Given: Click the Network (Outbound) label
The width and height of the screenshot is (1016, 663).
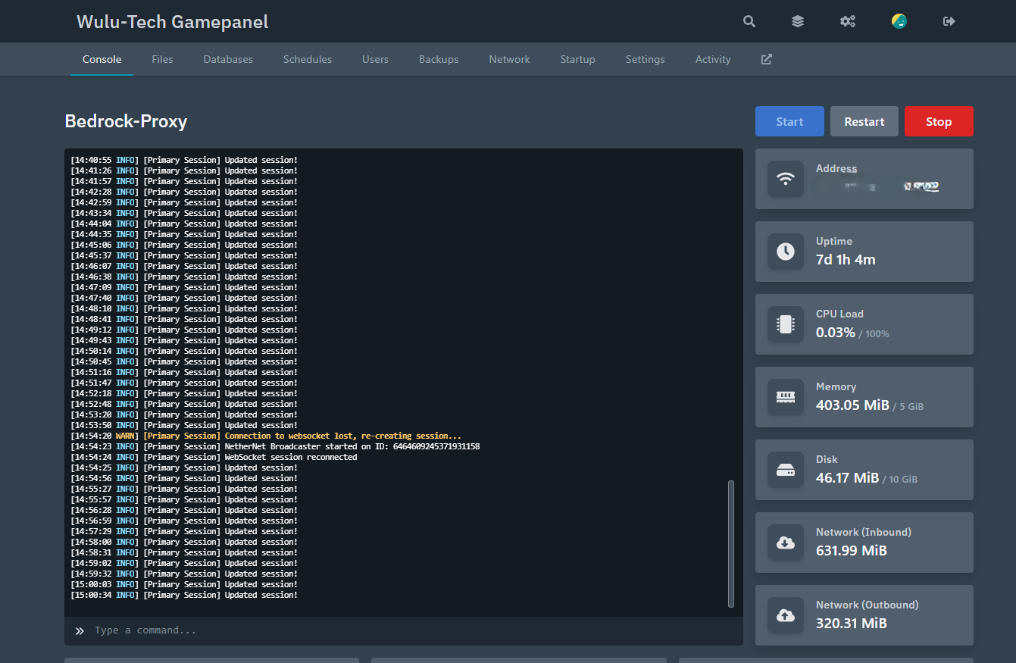Looking at the screenshot, I should point(868,605).
